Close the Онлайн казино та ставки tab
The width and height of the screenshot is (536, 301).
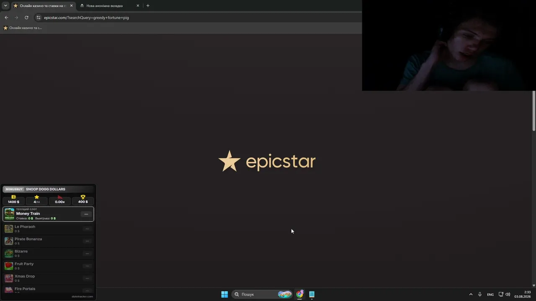71,6
